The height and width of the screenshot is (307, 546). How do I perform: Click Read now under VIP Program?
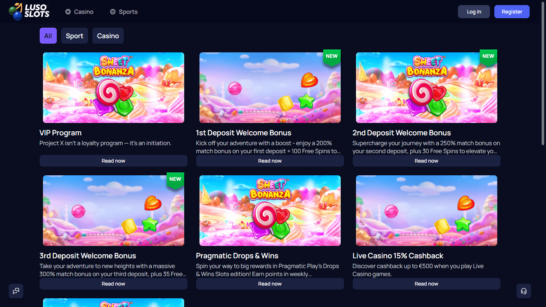pyautogui.click(x=114, y=161)
